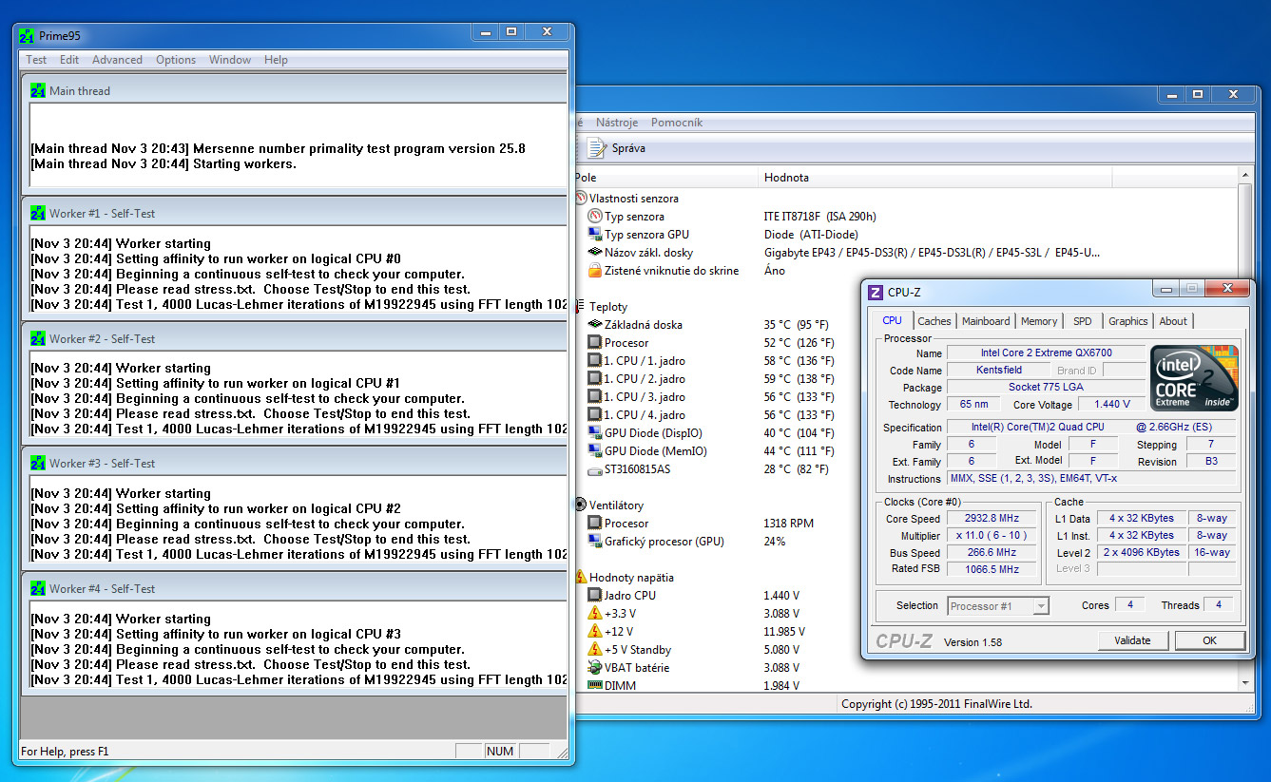The image size is (1271, 782).
Task: Click the ST3160815AS hard drive icon
Action: tap(595, 469)
